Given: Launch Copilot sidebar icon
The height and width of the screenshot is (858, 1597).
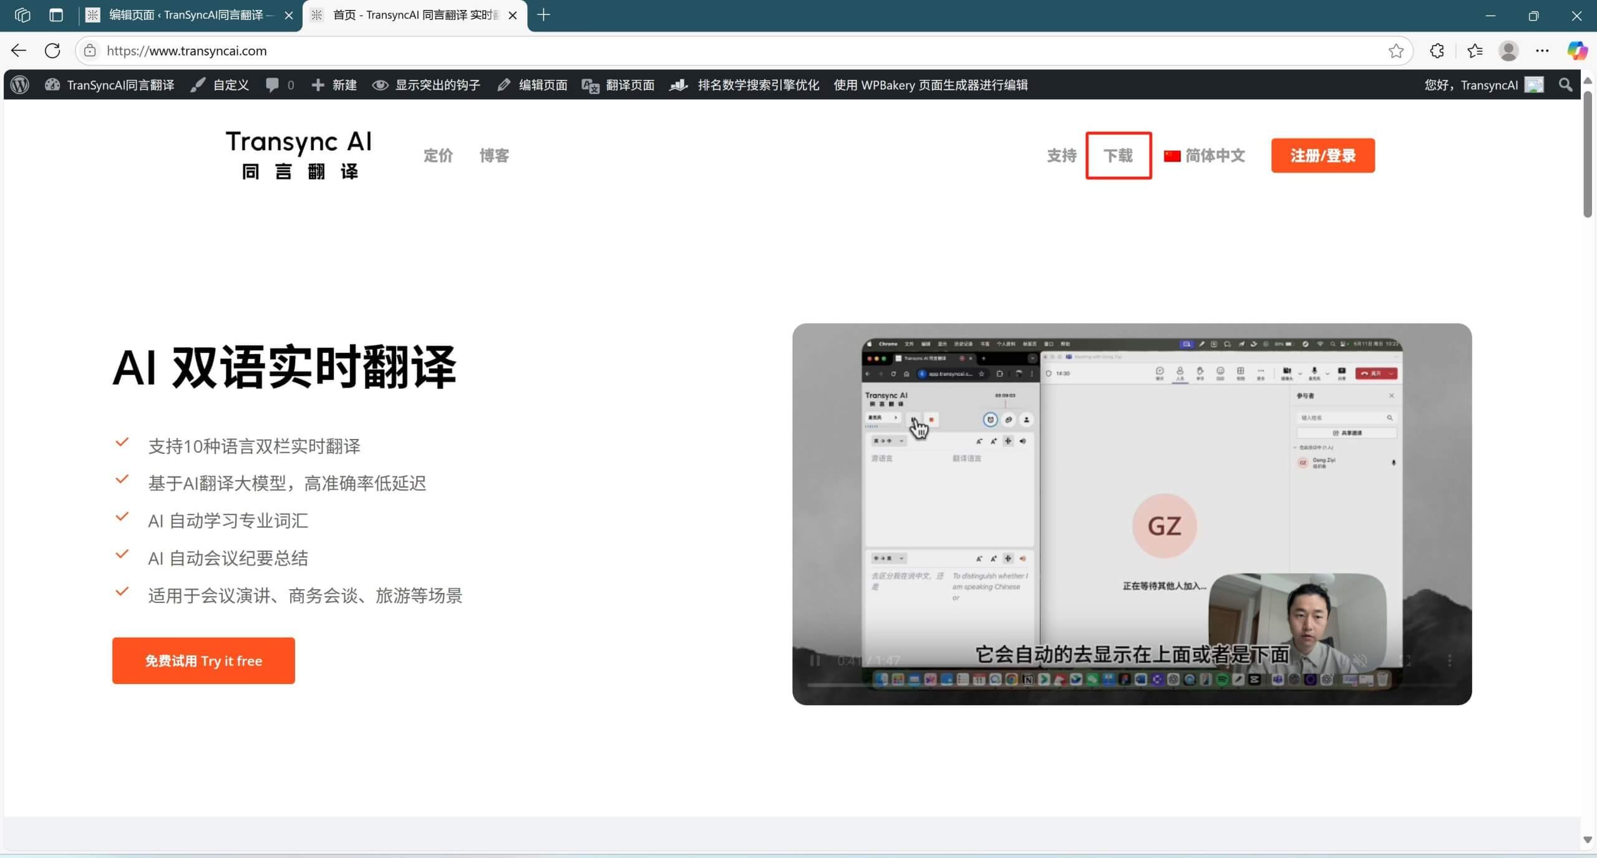Looking at the screenshot, I should 1577,51.
